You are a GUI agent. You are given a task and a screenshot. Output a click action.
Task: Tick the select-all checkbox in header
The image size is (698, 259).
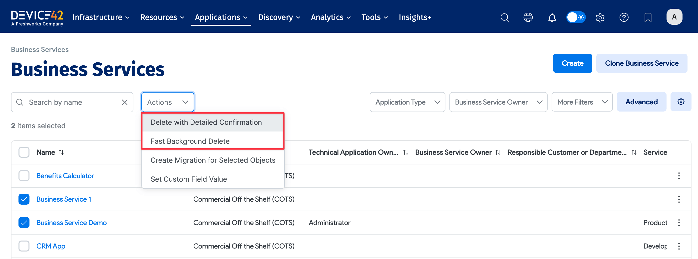tap(24, 152)
